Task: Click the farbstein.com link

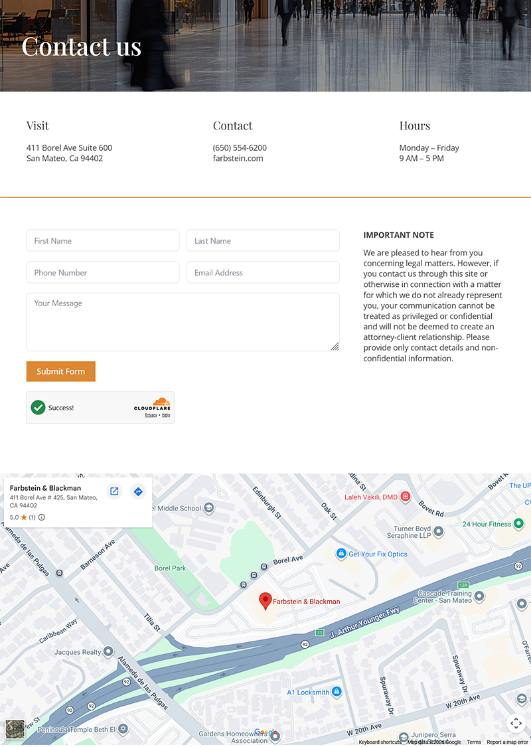Action: click(238, 158)
